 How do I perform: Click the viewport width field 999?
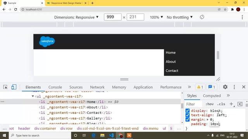(113, 17)
